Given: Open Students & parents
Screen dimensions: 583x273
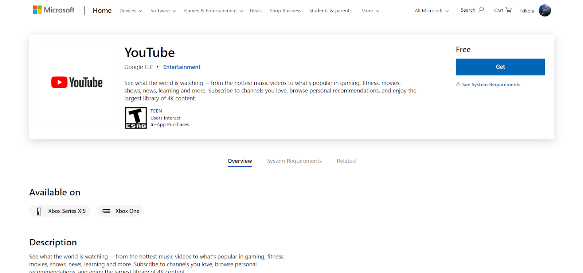Looking at the screenshot, I should (x=330, y=11).
